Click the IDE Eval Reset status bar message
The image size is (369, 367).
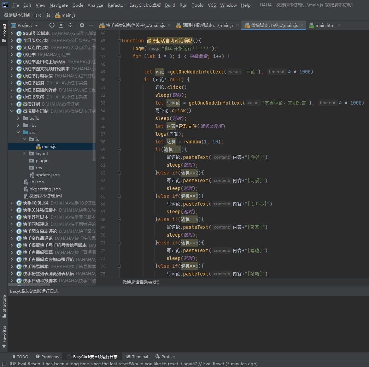134,364
